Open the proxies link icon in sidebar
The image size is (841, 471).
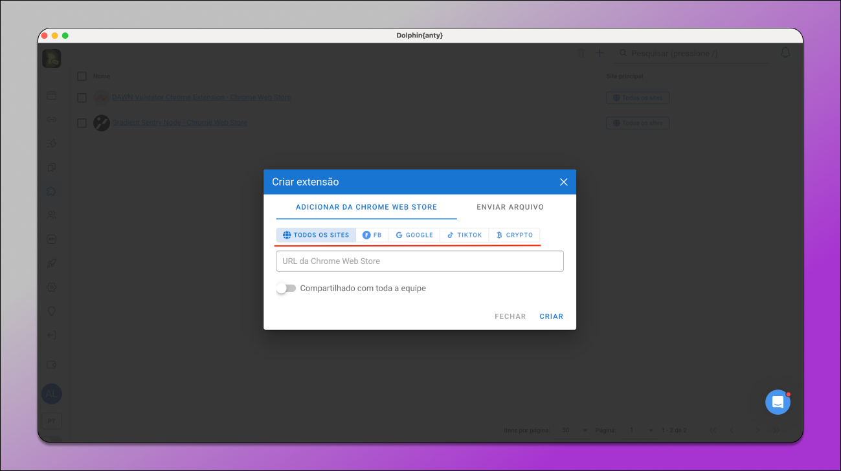(x=52, y=119)
